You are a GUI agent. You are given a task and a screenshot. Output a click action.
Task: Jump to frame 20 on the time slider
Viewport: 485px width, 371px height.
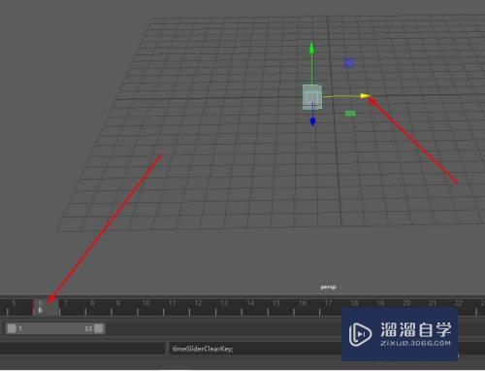(x=406, y=303)
